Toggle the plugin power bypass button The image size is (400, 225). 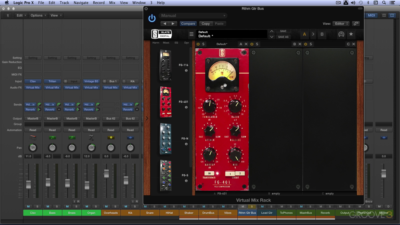coord(152,18)
